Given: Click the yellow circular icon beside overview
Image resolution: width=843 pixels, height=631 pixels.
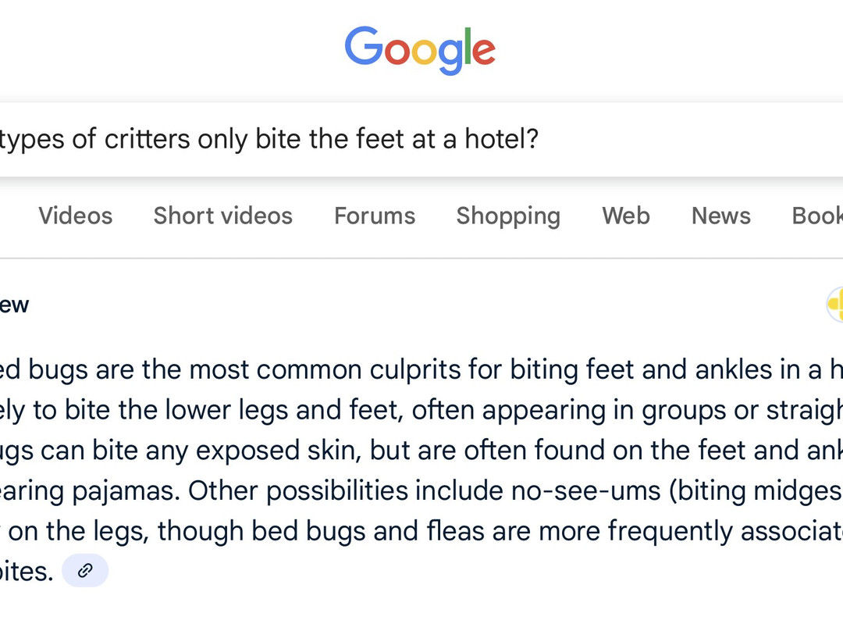Looking at the screenshot, I should (835, 305).
